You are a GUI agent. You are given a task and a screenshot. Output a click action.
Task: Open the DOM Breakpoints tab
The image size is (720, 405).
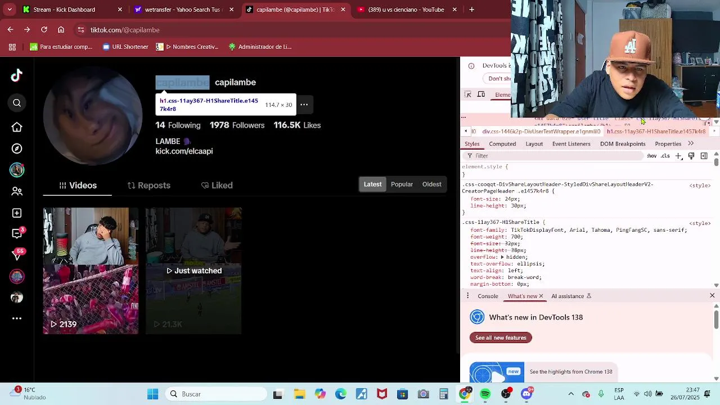click(x=623, y=144)
